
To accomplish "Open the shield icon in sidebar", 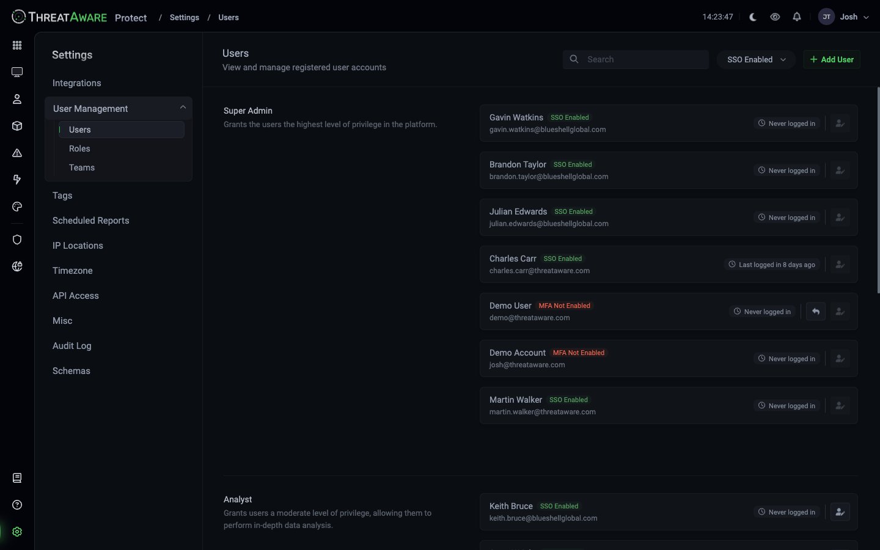I will coord(17,240).
